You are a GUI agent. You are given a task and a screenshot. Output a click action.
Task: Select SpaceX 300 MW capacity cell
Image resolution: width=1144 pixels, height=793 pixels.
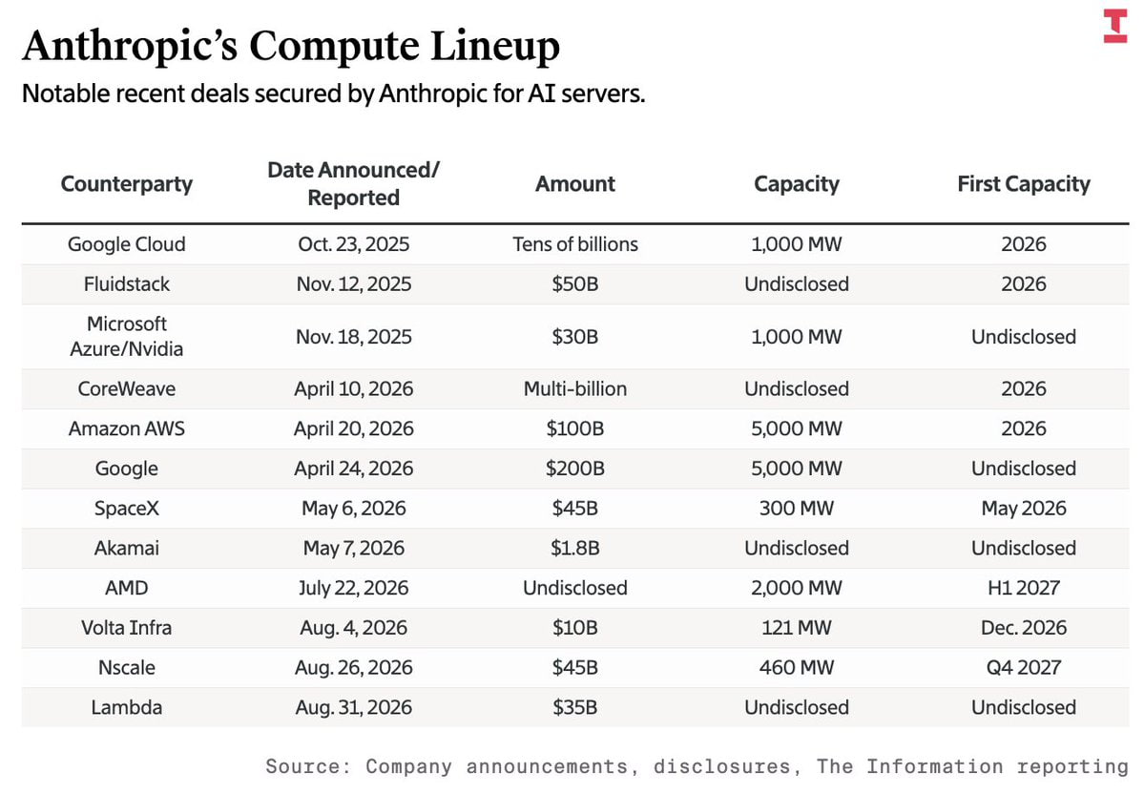796,508
